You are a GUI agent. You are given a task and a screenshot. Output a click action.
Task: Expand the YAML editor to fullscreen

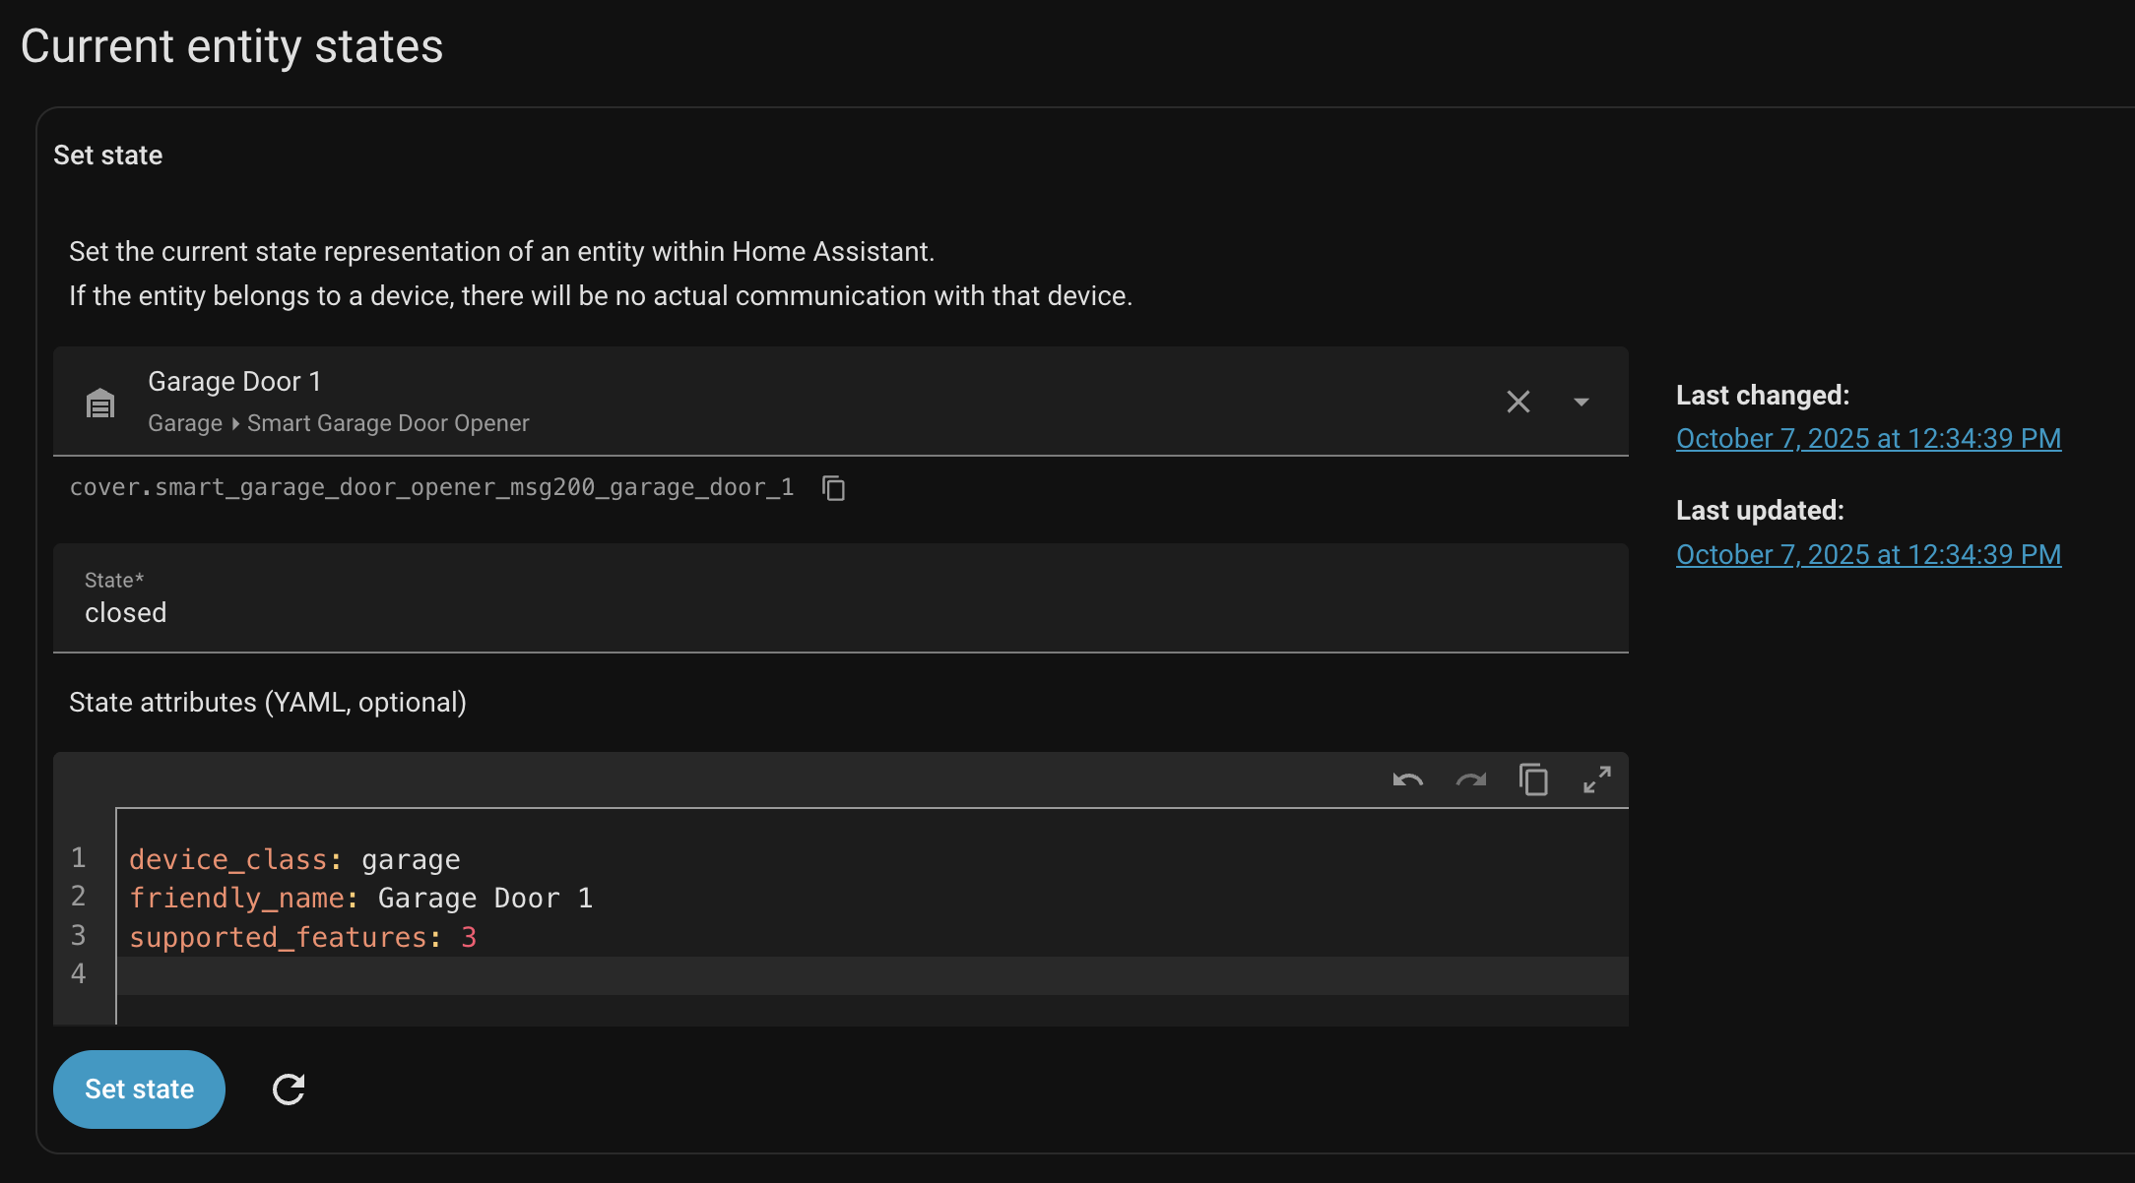(1596, 780)
